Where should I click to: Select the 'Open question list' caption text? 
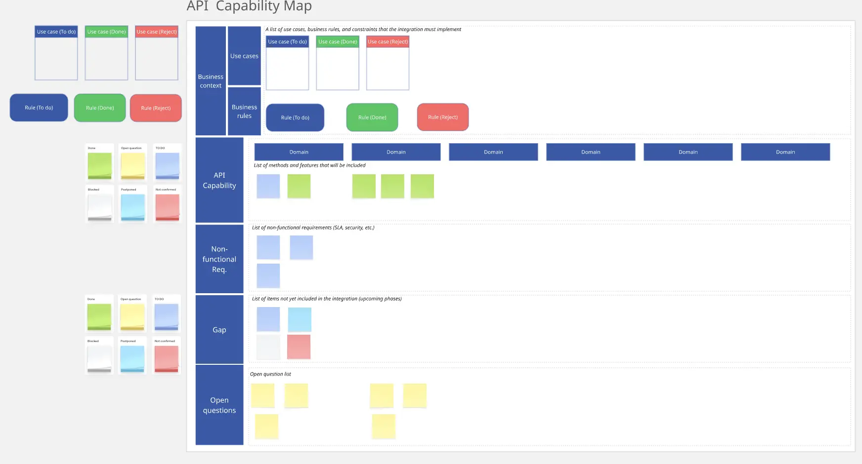270,374
